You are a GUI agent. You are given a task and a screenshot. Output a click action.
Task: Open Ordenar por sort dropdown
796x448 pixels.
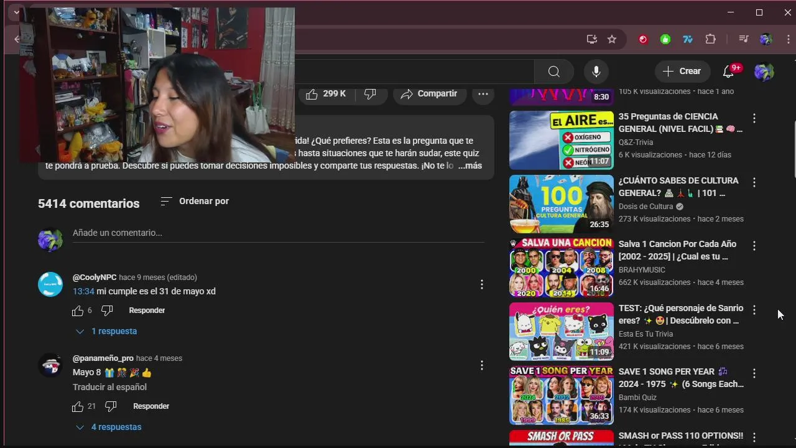pyautogui.click(x=195, y=201)
